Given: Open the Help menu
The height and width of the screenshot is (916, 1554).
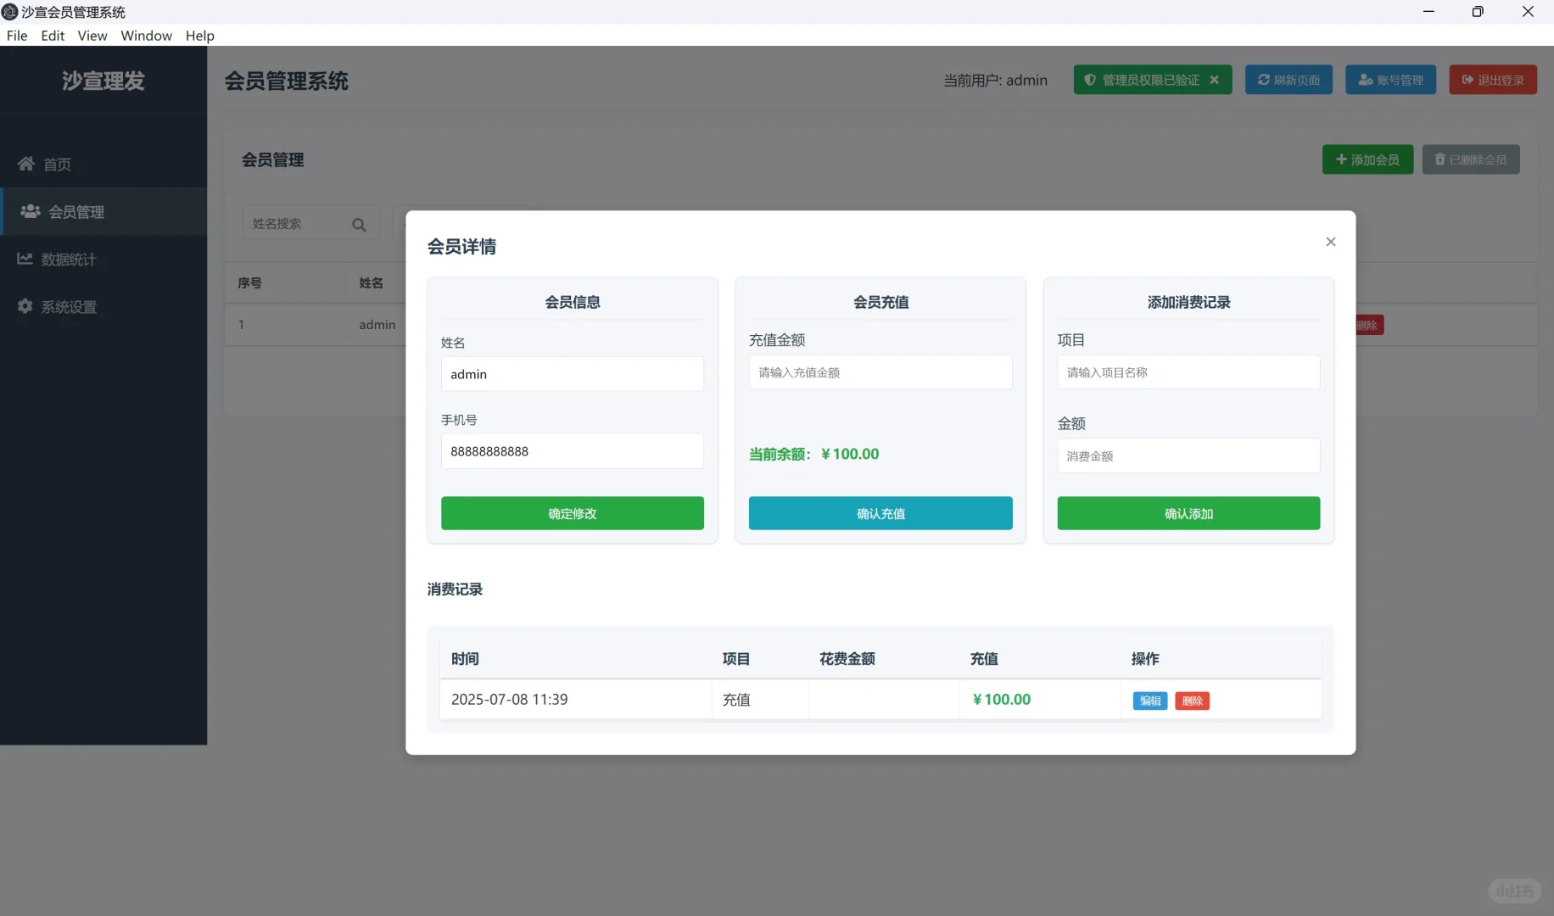Looking at the screenshot, I should [x=199, y=36].
